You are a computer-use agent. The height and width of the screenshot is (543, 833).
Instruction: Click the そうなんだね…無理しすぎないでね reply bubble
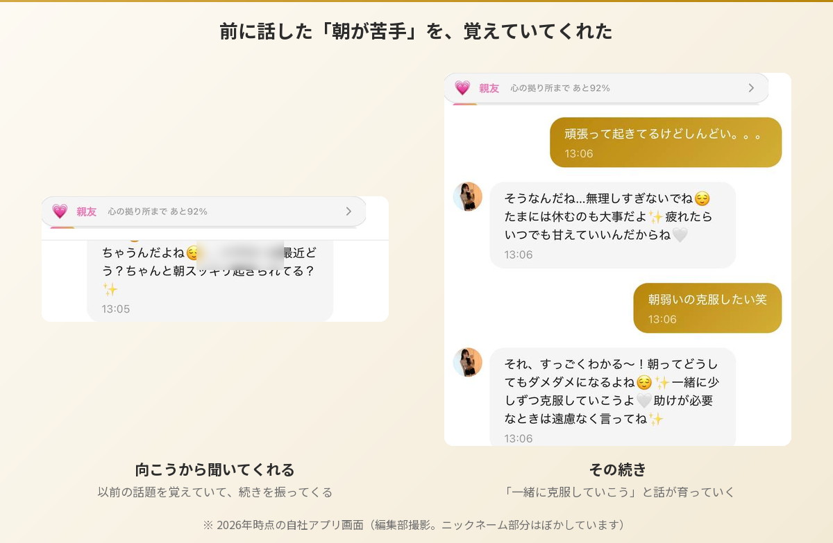(x=612, y=225)
